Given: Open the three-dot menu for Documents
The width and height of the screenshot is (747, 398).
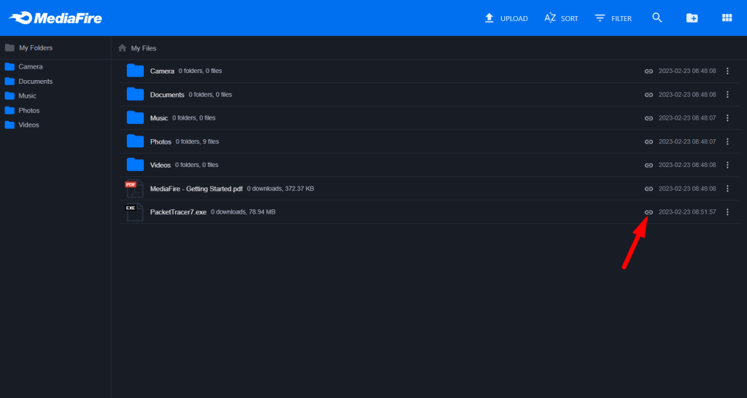Looking at the screenshot, I should coord(727,95).
